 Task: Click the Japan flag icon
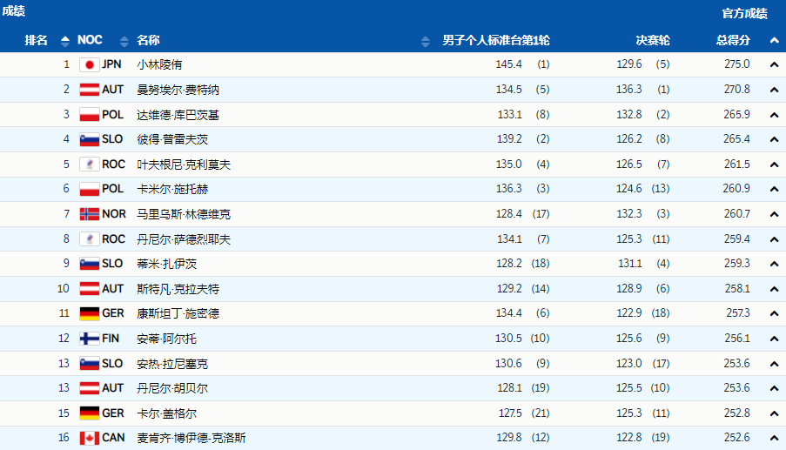coord(90,64)
